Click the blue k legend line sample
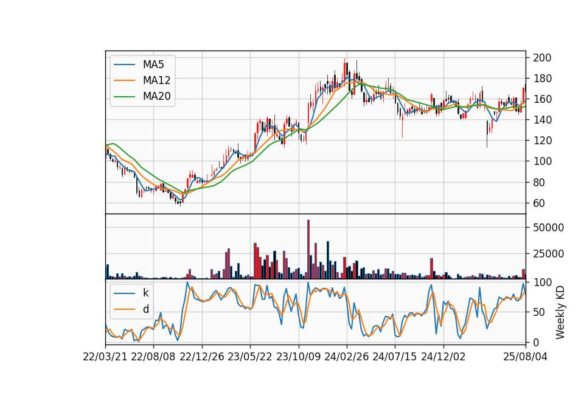This screenshot has width=584, height=420. (x=124, y=293)
